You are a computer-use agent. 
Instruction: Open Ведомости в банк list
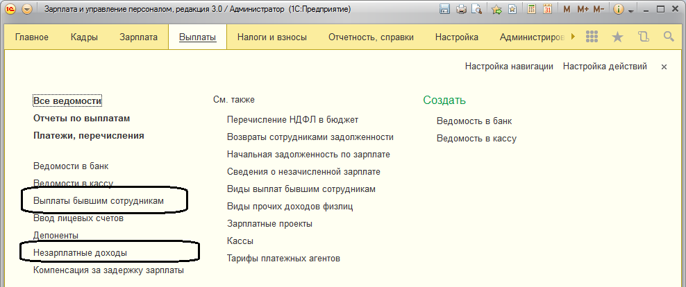click(x=71, y=166)
